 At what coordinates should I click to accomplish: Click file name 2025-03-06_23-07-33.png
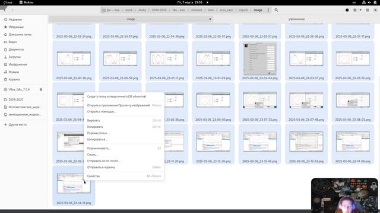260,120
